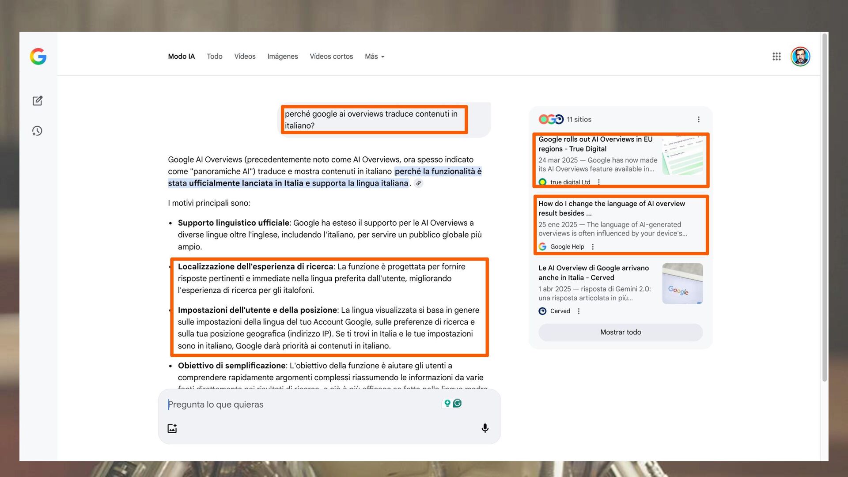The width and height of the screenshot is (848, 477).
Task: Start a new search with the pencil icon
Action: point(38,101)
